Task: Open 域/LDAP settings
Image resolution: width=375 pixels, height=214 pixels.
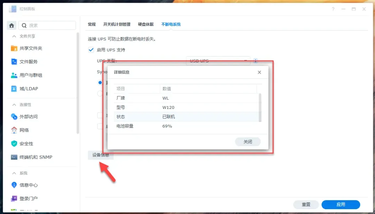Action: (x=28, y=89)
